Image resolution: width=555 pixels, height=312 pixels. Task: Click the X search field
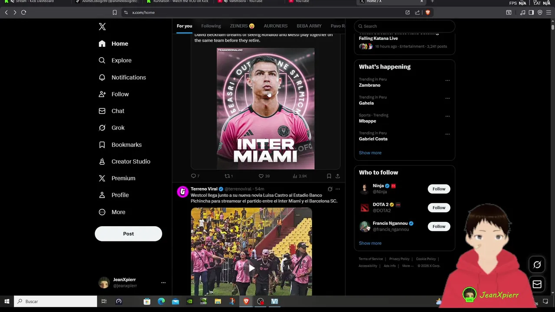[405, 26]
